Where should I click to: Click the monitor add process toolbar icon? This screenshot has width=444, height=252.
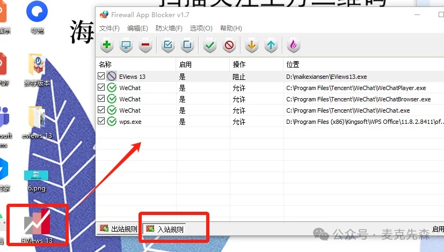click(126, 45)
